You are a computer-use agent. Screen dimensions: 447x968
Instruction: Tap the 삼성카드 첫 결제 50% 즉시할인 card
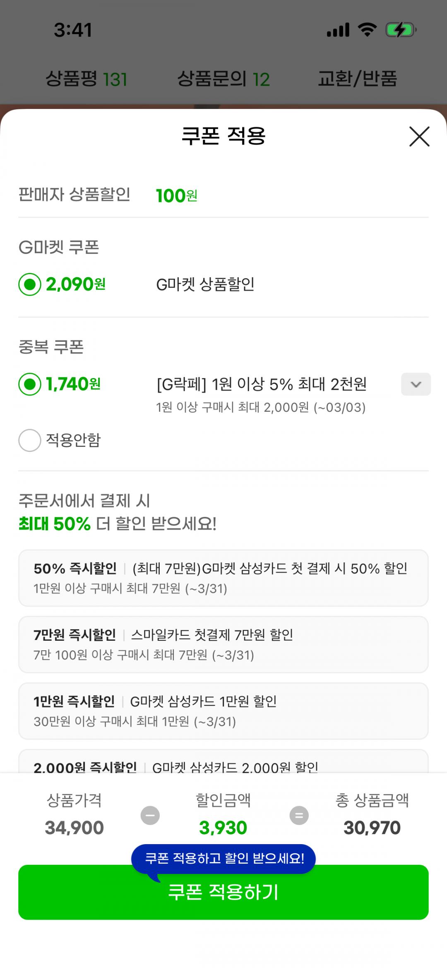click(223, 578)
